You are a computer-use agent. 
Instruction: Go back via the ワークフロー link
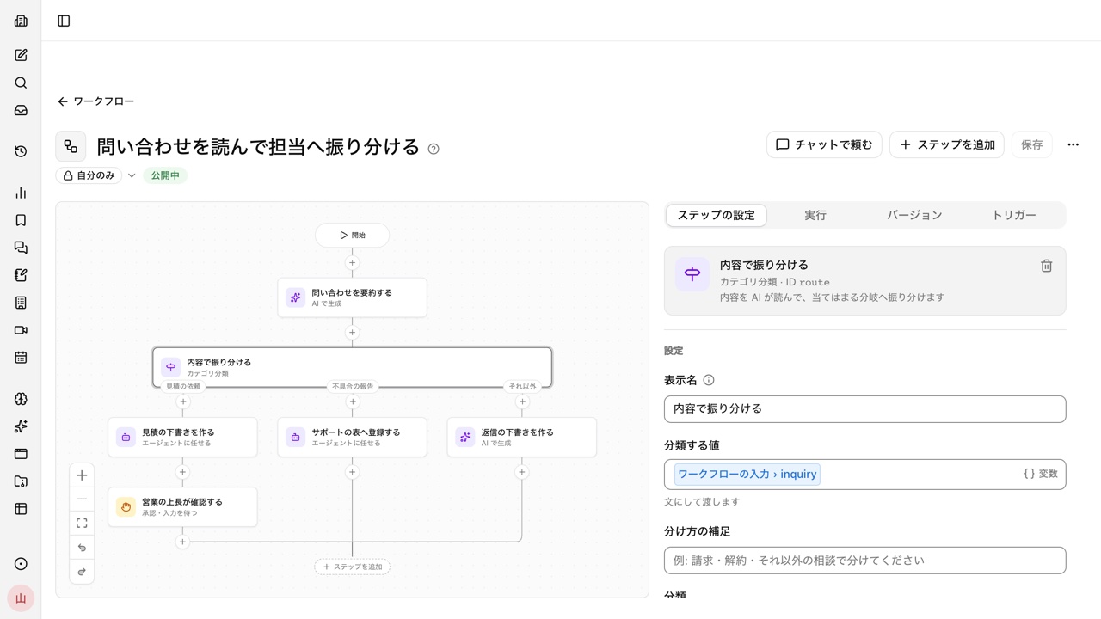[x=95, y=101]
